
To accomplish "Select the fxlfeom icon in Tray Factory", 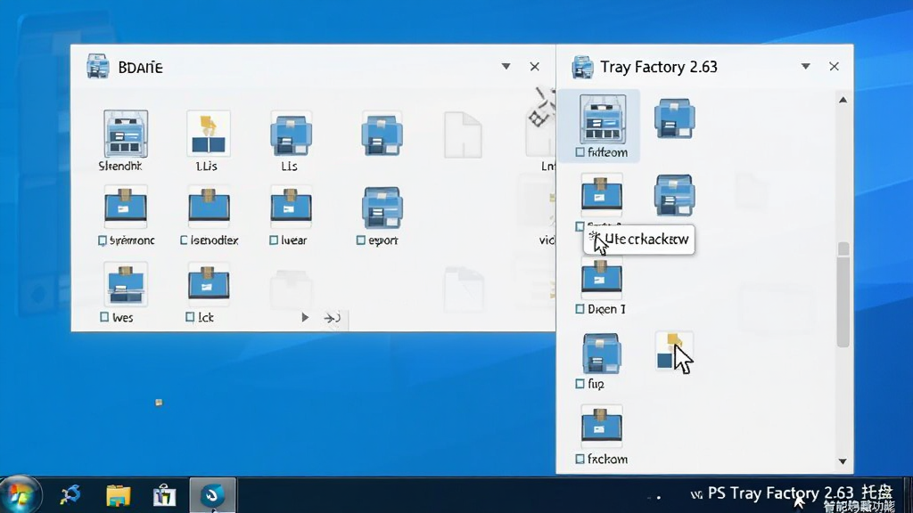I will (x=603, y=119).
